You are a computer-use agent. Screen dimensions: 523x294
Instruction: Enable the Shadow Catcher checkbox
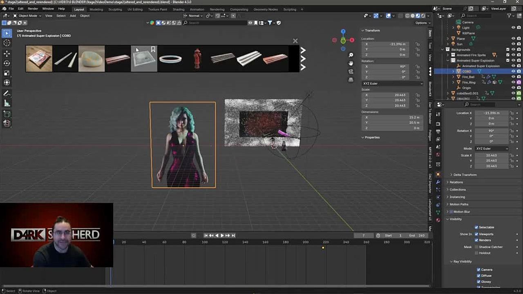476,247
